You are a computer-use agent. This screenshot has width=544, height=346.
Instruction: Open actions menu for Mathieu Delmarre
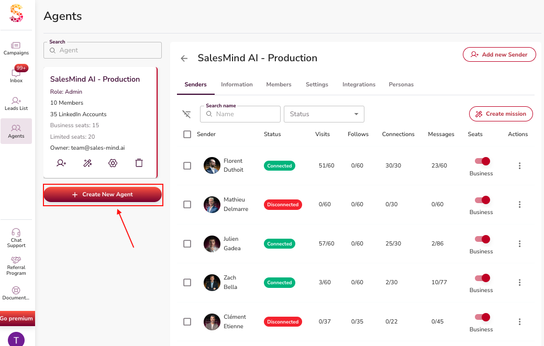519,205
